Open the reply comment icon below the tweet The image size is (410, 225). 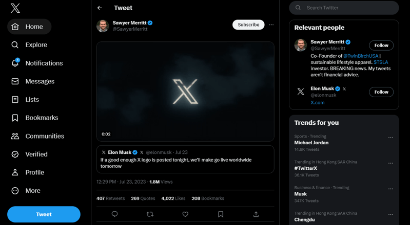(114, 214)
